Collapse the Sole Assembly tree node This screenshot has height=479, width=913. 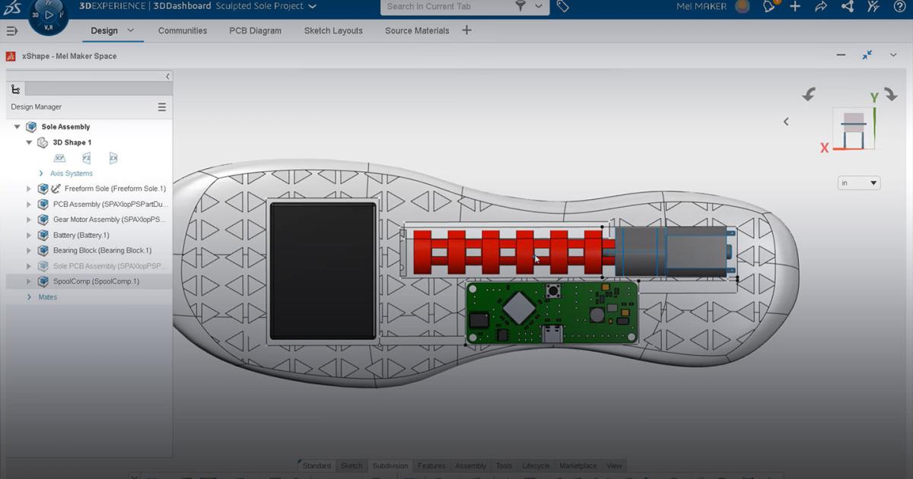pyautogui.click(x=17, y=126)
